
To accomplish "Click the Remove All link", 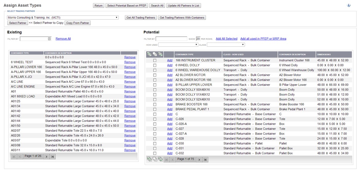I will click(x=63, y=39).
